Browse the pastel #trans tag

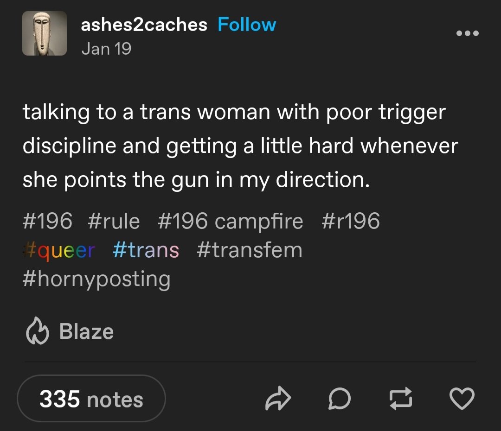pos(146,250)
